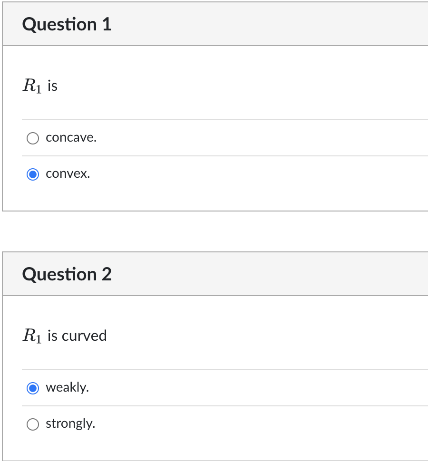The height and width of the screenshot is (461, 428).
Task: Choose the weakly radio button
Action: point(33,388)
